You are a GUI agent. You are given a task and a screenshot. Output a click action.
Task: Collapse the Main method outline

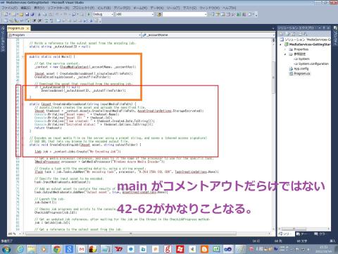click(23, 56)
